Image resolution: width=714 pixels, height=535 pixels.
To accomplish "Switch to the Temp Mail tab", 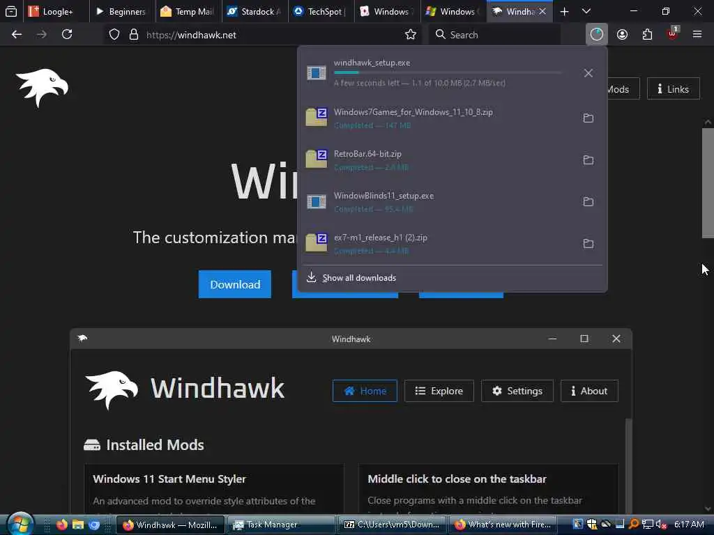I will point(189,11).
